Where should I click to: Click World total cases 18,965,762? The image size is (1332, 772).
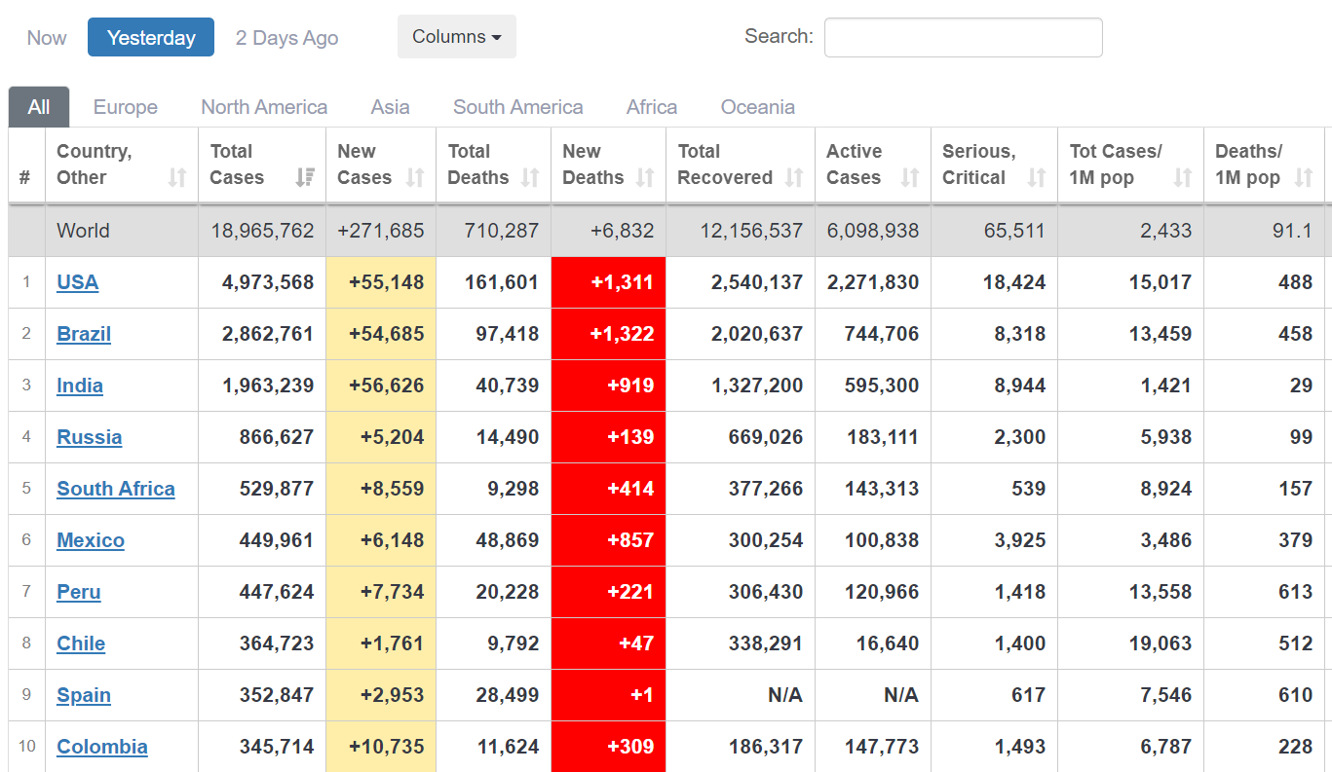[x=262, y=231]
